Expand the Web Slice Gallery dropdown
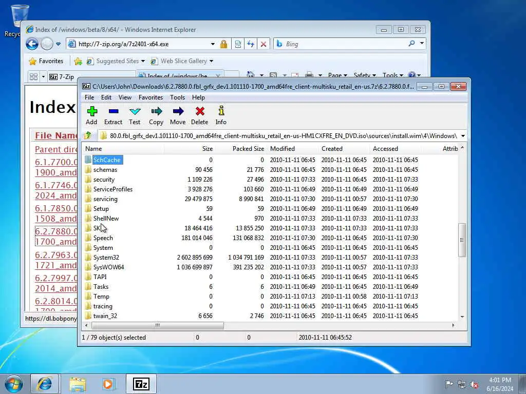The height and width of the screenshot is (394, 526). (x=211, y=62)
